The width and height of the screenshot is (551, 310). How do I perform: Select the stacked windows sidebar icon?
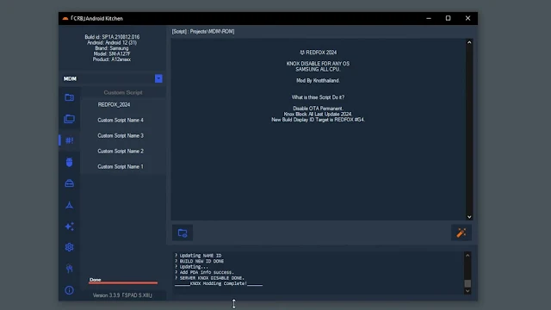pyautogui.click(x=69, y=119)
